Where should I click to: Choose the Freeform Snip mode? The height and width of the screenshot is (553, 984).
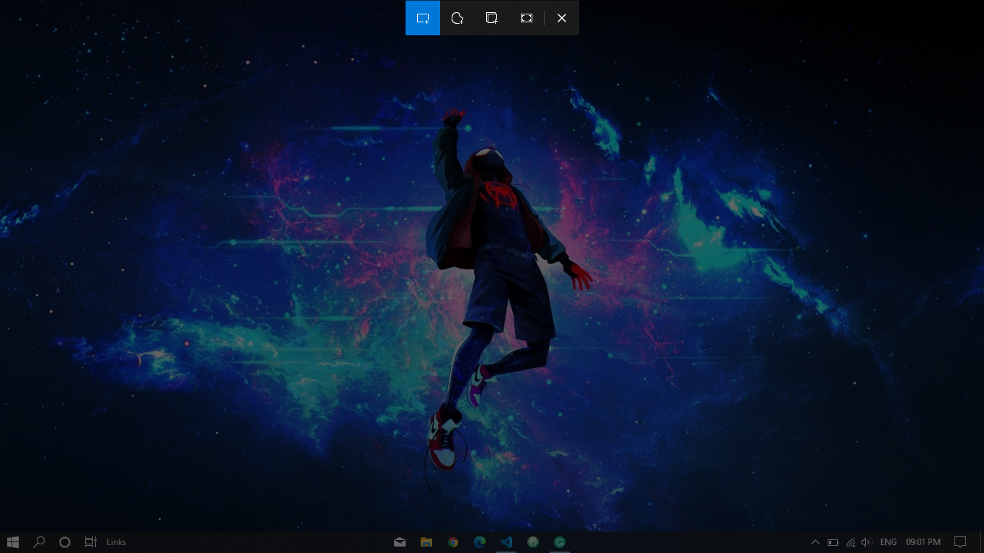[457, 18]
